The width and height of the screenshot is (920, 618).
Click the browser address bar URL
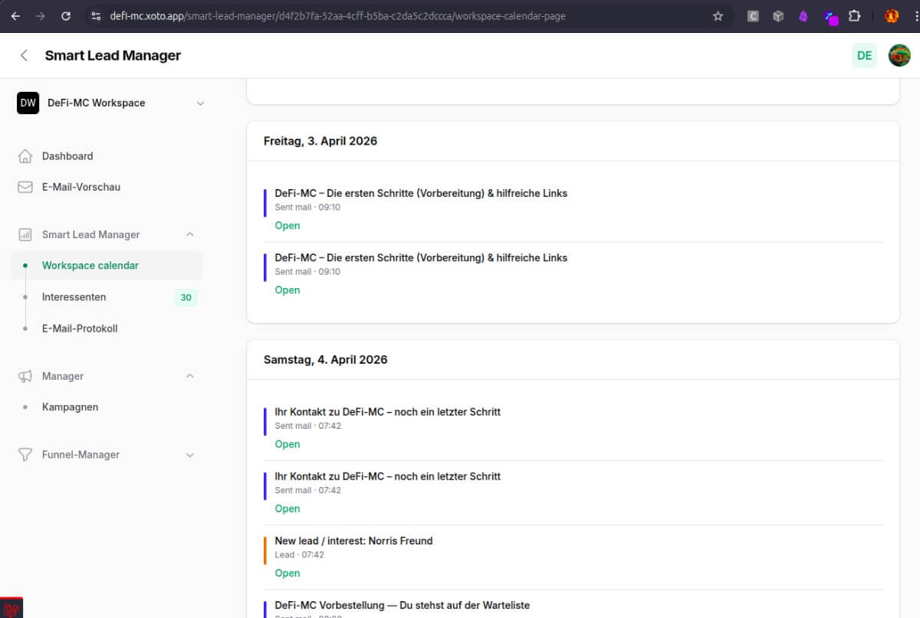pos(337,15)
